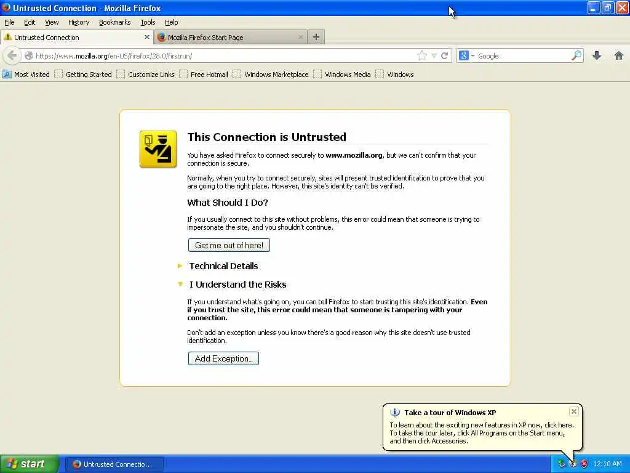Click the red security shield tray icon

(584, 464)
